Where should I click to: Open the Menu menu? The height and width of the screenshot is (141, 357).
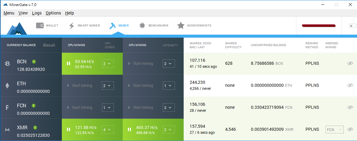coord(9,13)
